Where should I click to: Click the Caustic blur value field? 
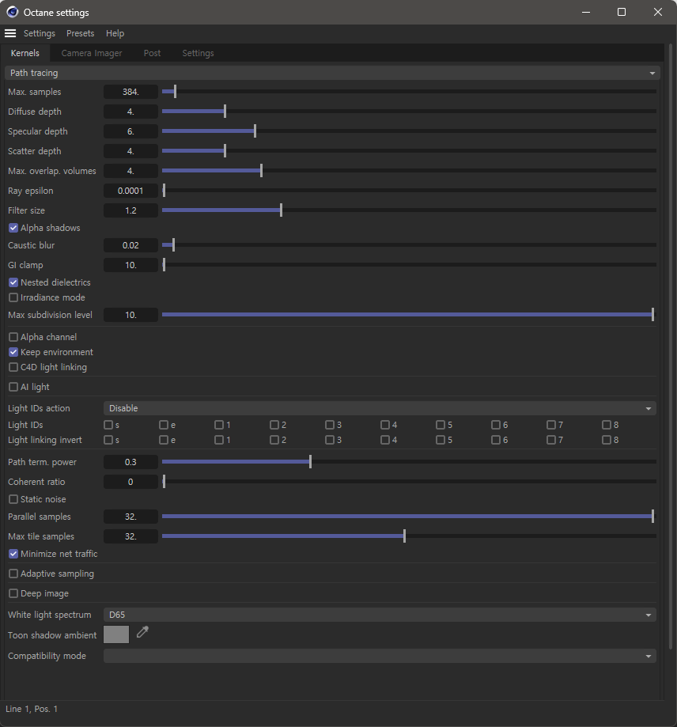coord(130,245)
